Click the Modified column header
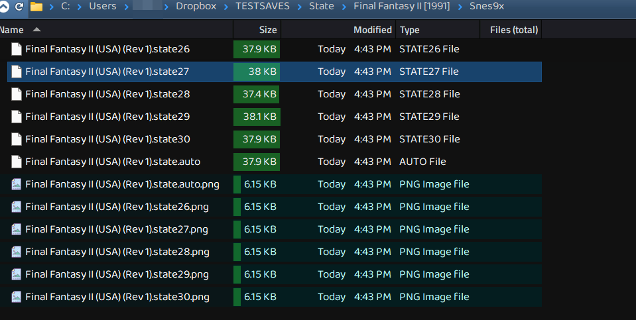636x320 pixels. click(x=372, y=30)
